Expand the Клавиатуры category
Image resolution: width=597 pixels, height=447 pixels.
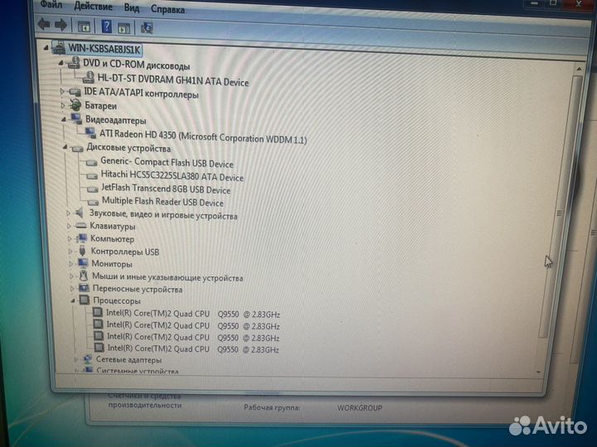point(70,226)
